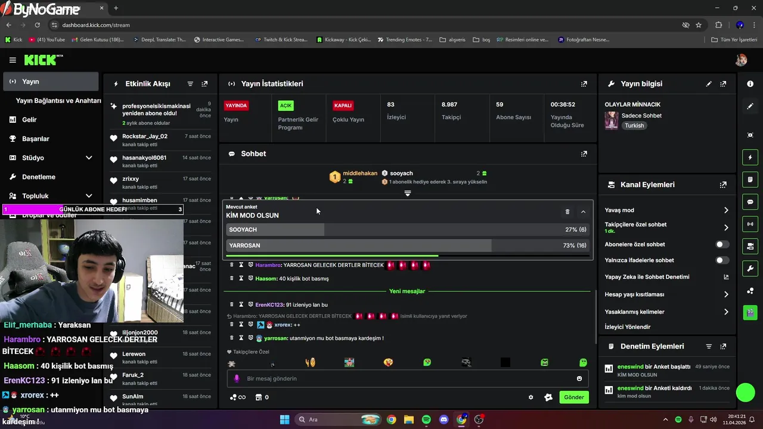The image size is (763, 429).
Task: Timeout ErenKC123 with the hourglass icon
Action: (x=241, y=304)
